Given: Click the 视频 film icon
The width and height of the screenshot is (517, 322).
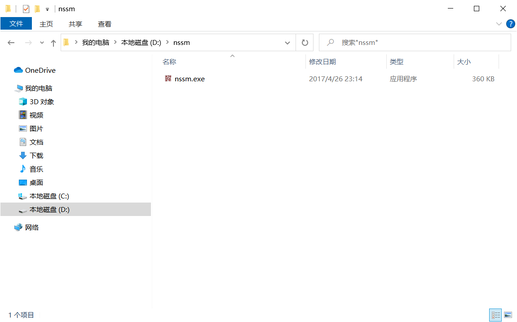Looking at the screenshot, I should tap(23, 115).
